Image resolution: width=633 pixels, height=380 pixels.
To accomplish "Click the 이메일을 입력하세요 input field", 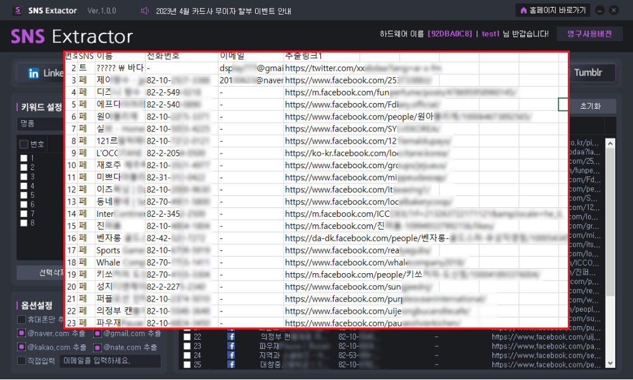I will [x=110, y=360].
